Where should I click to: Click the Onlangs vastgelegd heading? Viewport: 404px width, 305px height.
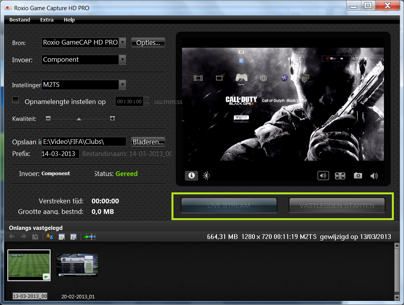click(36, 228)
